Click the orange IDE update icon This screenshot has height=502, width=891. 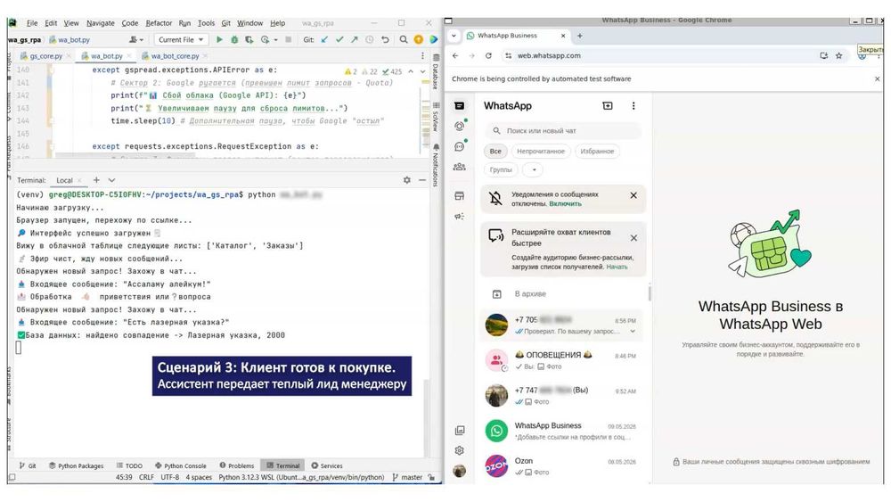pos(418,40)
